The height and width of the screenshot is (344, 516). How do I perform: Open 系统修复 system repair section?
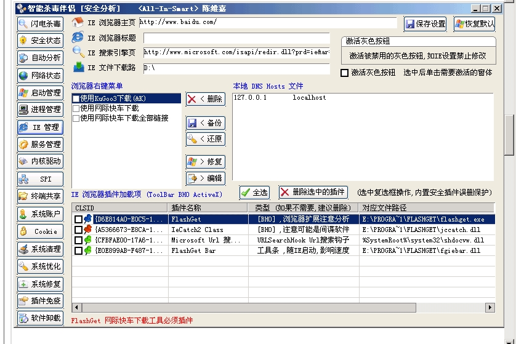40,284
